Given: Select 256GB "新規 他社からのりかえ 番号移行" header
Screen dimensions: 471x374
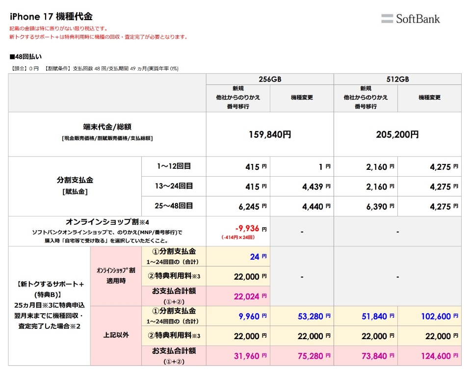Looking at the screenshot, I should 238,97.
